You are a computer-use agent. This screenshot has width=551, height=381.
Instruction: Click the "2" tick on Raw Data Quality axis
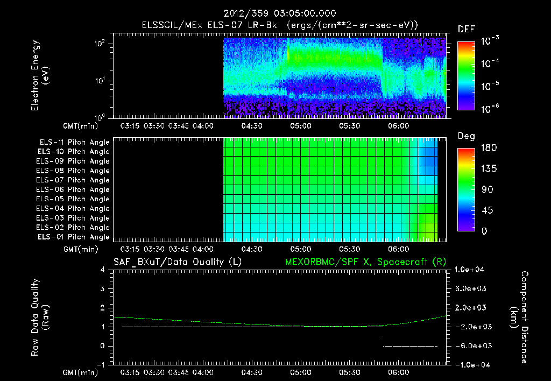pyautogui.click(x=103, y=307)
